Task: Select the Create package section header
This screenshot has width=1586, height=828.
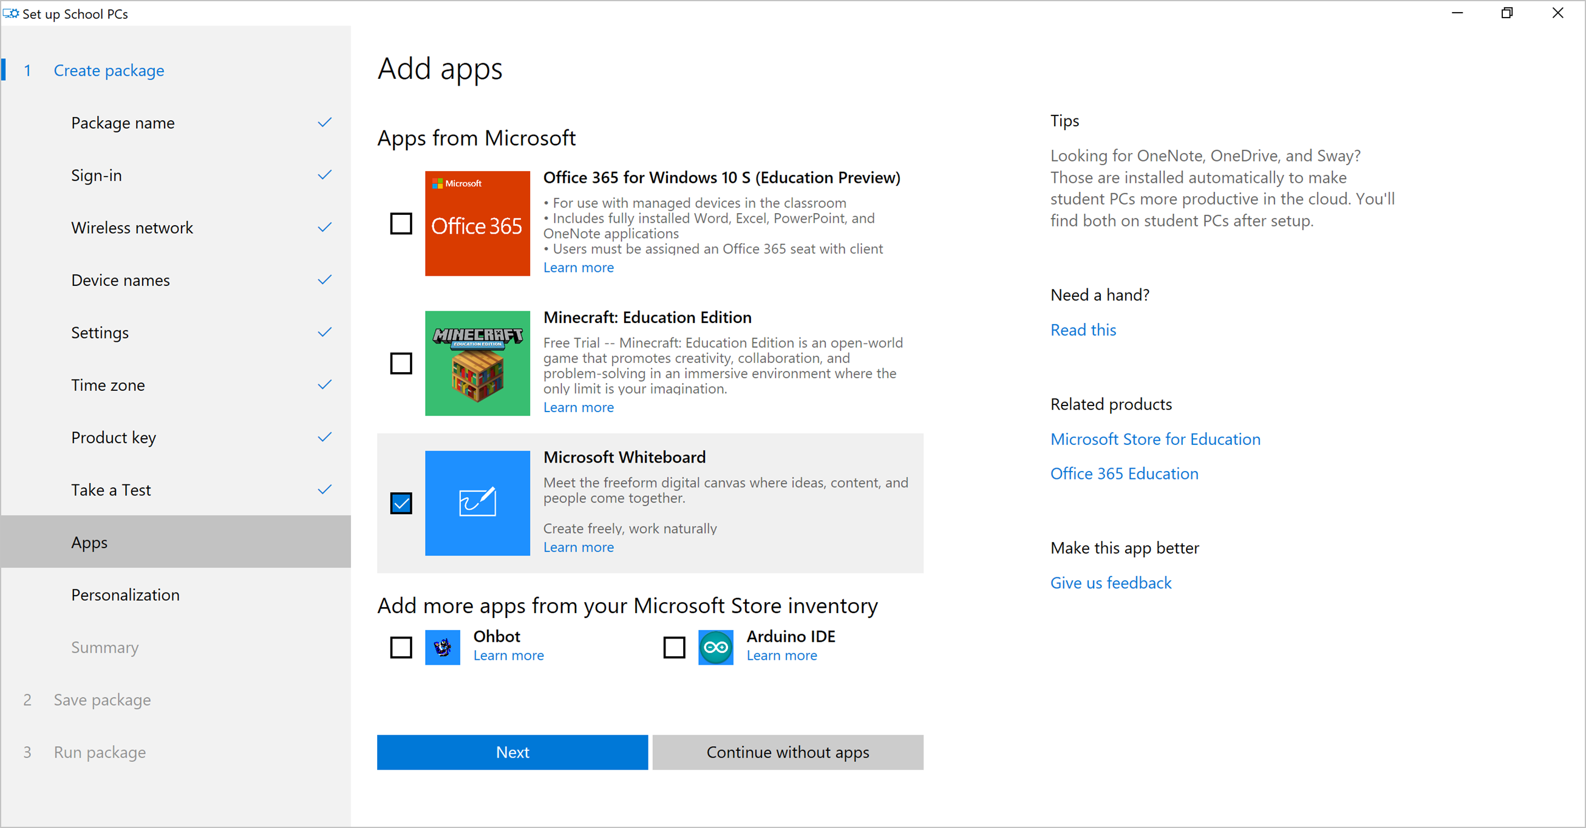Action: coord(109,71)
